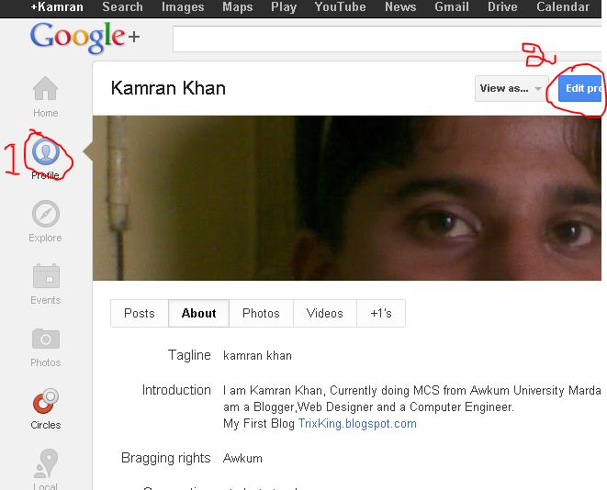The width and height of the screenshot is (607, 490).
Task: Switch to the Posts tab
Action: pyautogui.click(x=140, y=313)
